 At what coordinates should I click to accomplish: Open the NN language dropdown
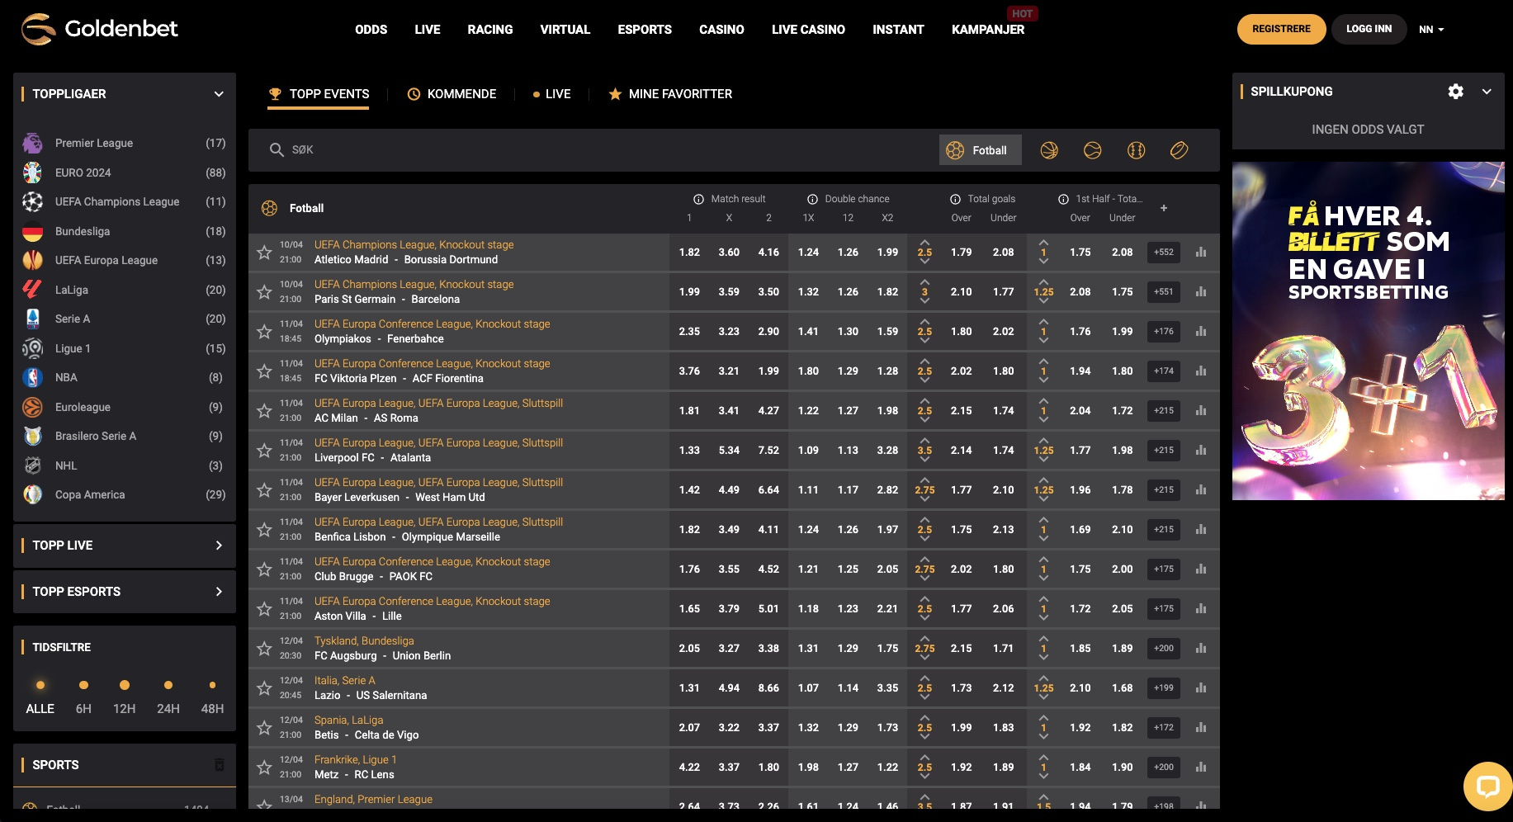click(x=1430, y=29)
